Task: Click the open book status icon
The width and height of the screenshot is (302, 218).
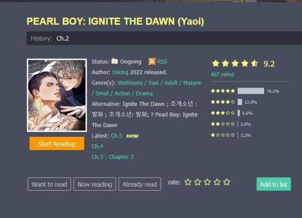Action: 114,61
